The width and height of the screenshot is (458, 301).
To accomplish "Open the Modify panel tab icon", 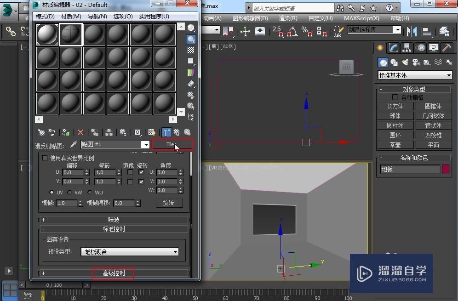I will click(393, 48).
